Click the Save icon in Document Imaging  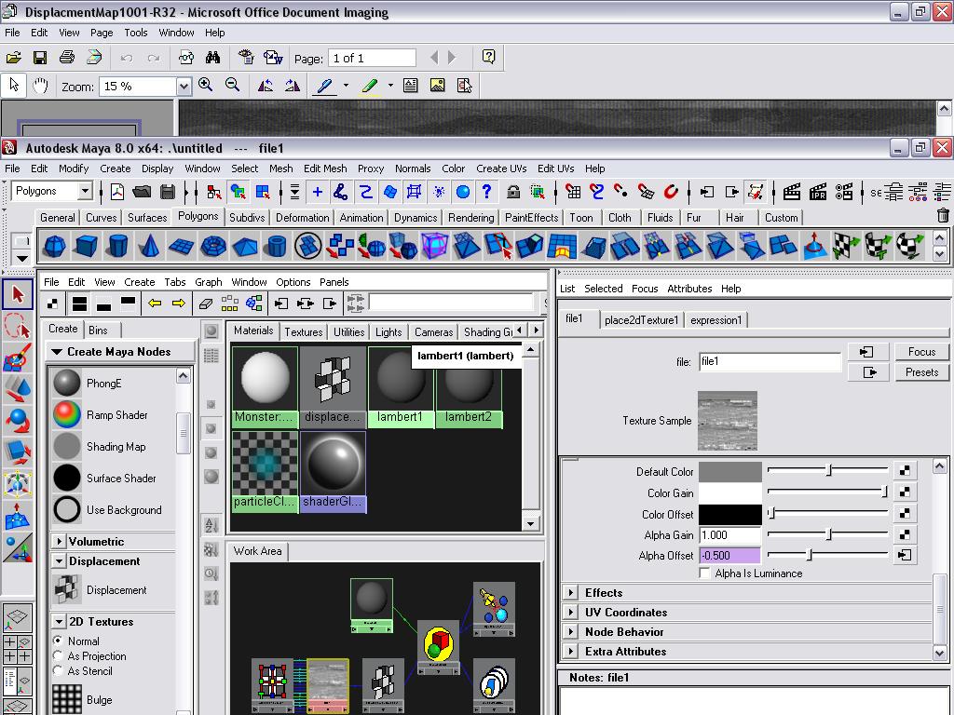pyautogui.click(x=40, y=58)
